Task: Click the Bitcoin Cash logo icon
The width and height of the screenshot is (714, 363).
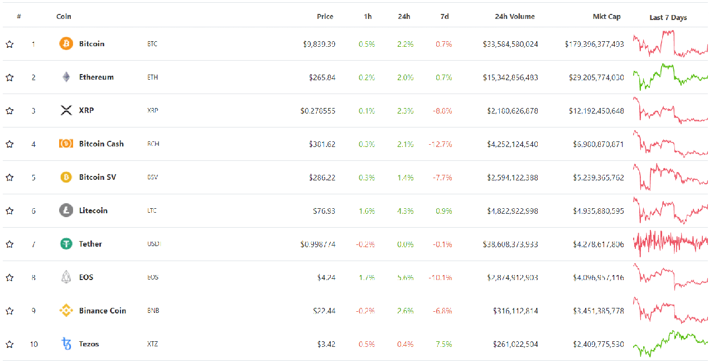Action: tap(66, 144)
